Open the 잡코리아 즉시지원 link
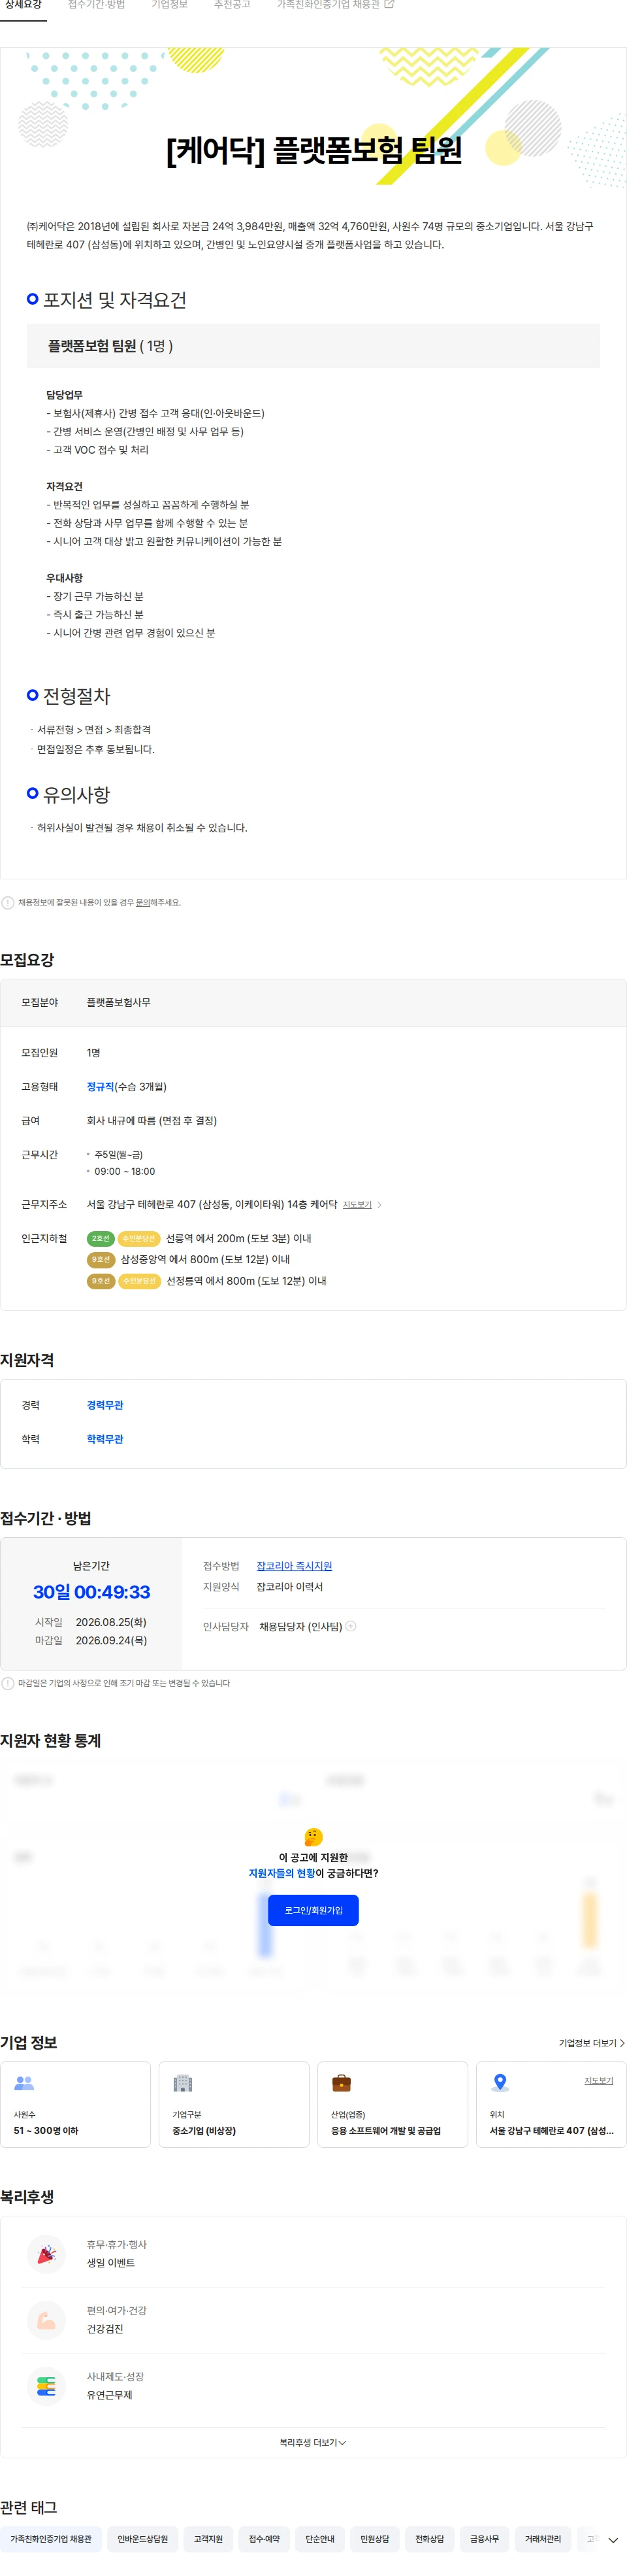Image resolution: width=627 pixels, height=2576 pixels. (x=293, y=1566)
